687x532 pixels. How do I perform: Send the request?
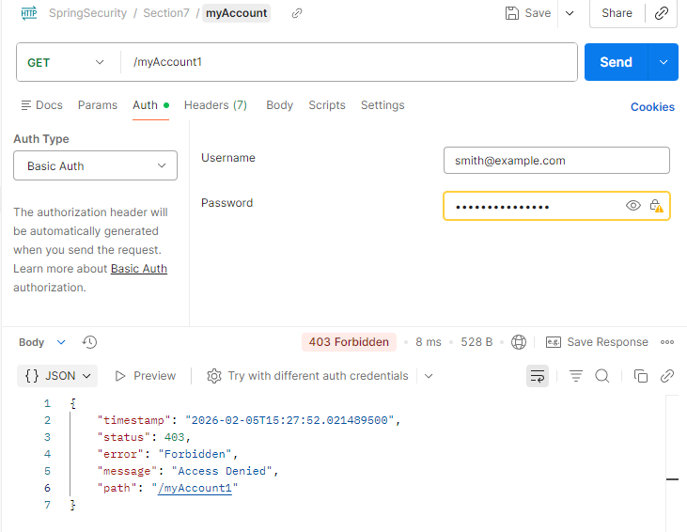(x=616, y=62)
